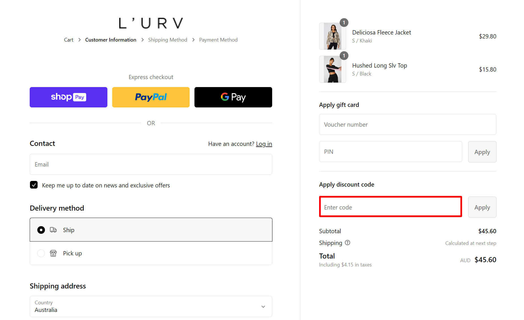Return to the Cart step
This screenshot has height=320, width=524.
pos(68,40)
